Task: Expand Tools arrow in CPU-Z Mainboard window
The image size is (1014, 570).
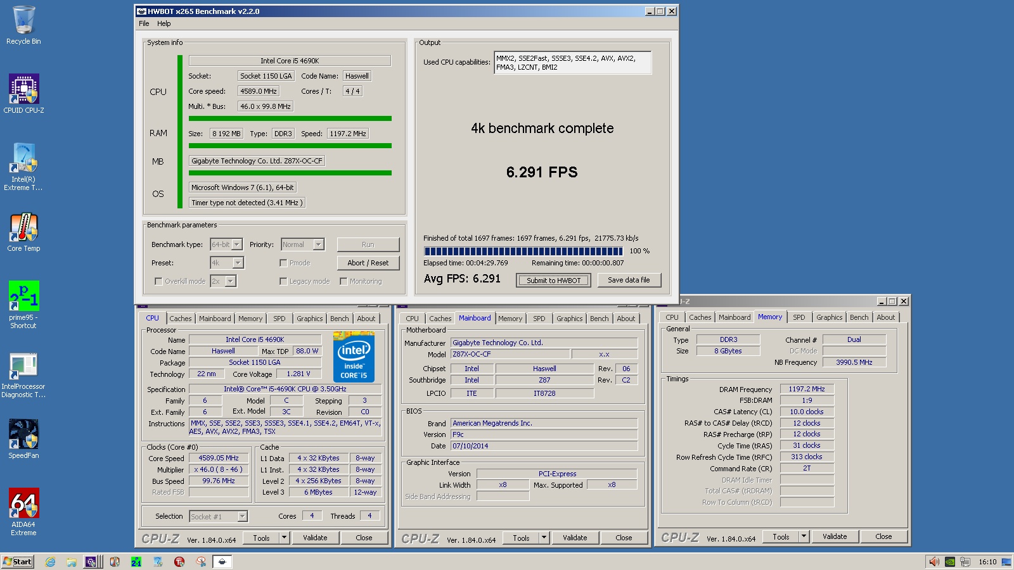Action: (x=544, y=538)
